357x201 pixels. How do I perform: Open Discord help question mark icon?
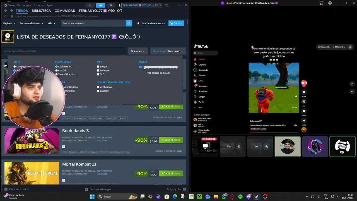[x=330, y=3]
